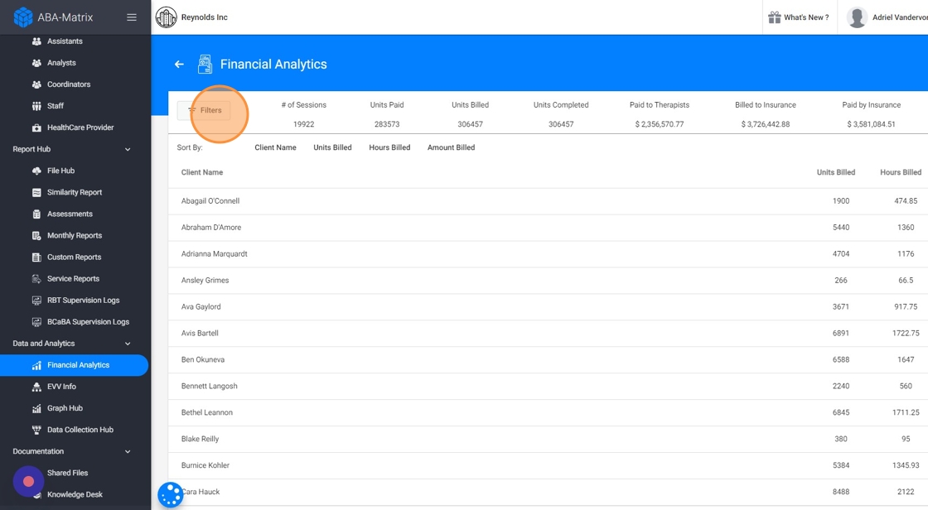The image size is (928, 510).
Task: Select the Adrianna Marquardt row
Action: [548, 254]
